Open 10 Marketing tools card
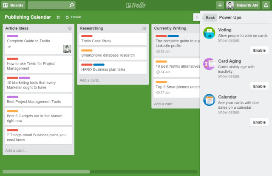The height and width of the screenshot is (176, 272). coord(39,83)
